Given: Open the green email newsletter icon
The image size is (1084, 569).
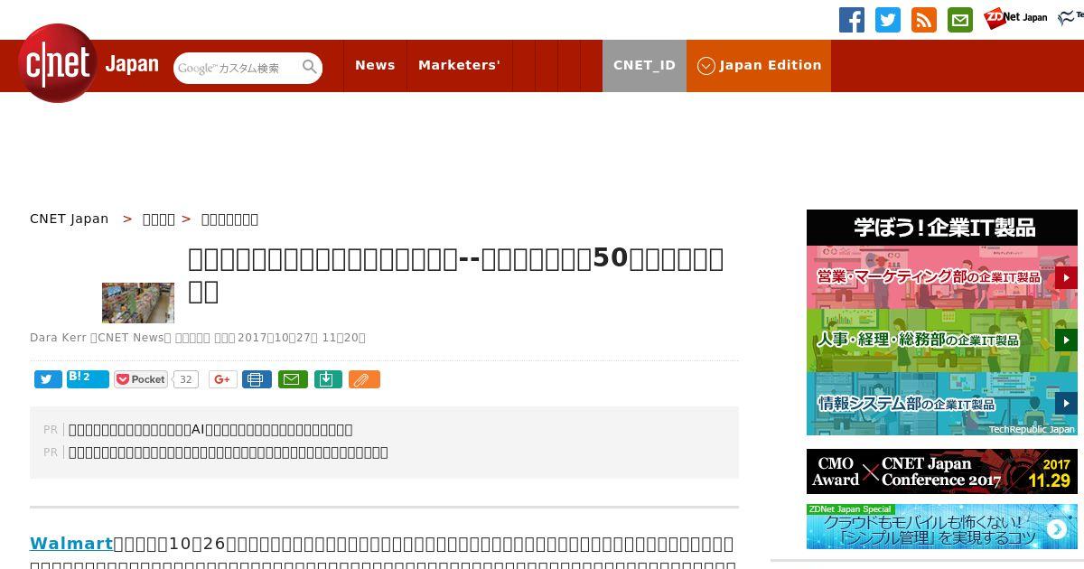Looking at the screenshot, I should 960,20.
